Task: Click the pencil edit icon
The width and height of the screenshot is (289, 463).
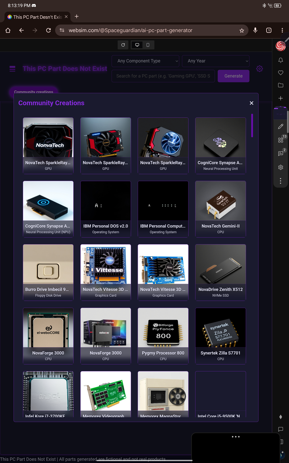Action: 280,127
